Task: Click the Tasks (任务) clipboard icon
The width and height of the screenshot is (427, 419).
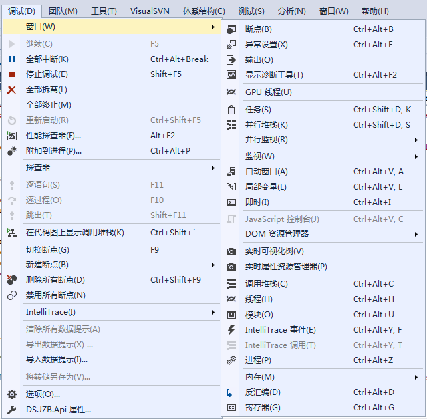Action: (231, 110)
